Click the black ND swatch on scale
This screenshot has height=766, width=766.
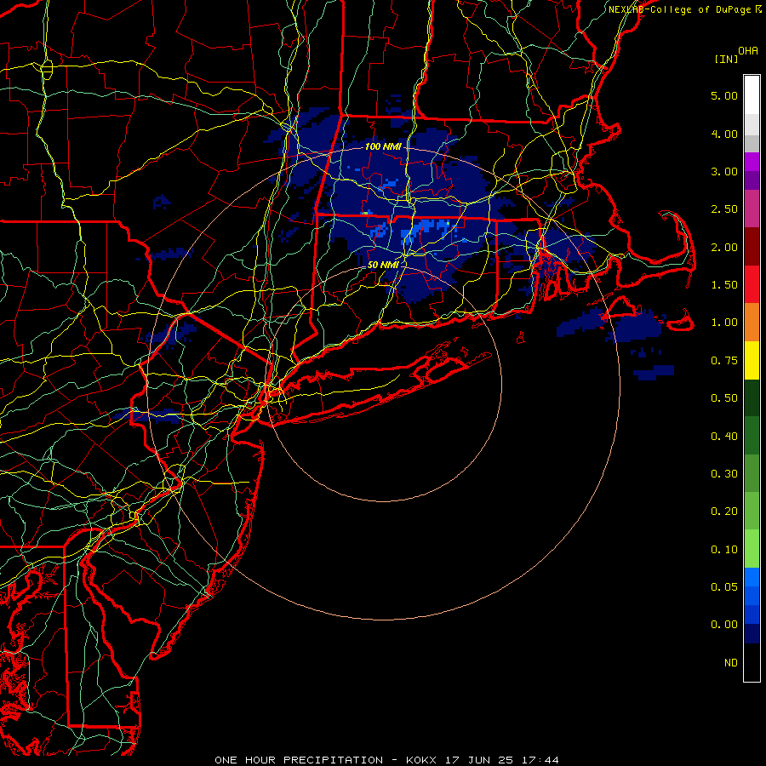pos(752,662)
